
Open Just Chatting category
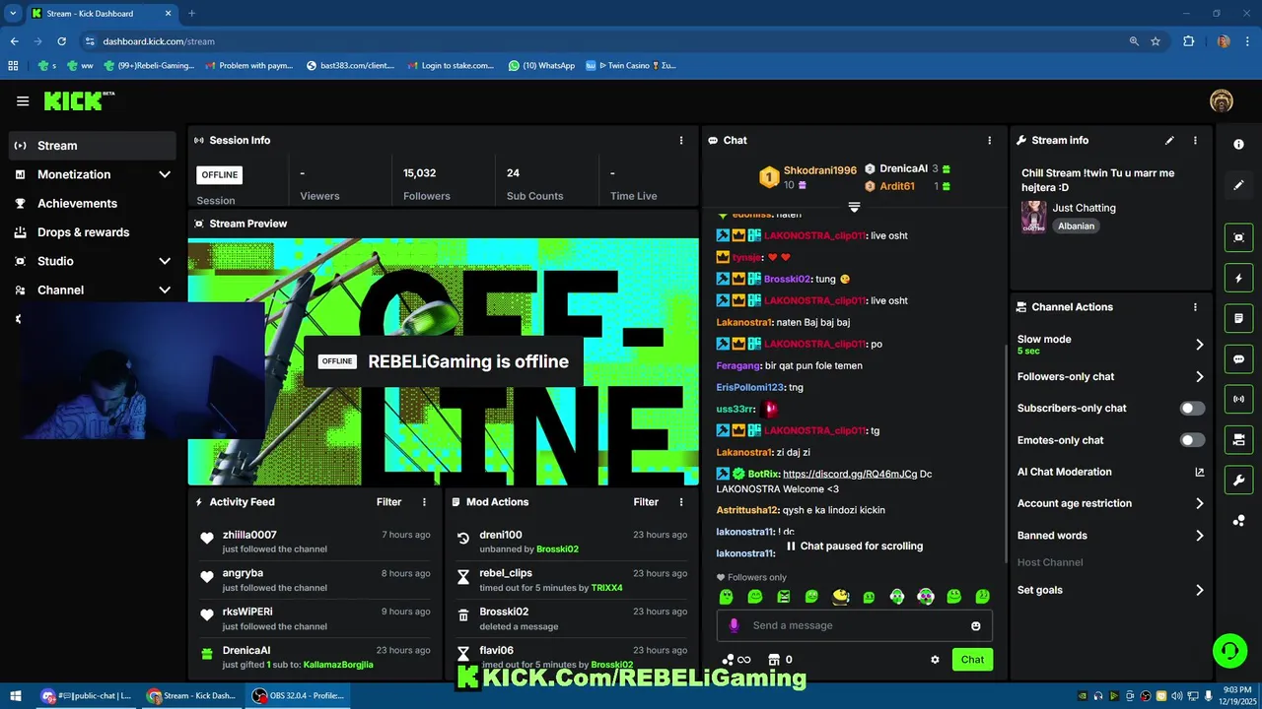[x=1084, y=208]
